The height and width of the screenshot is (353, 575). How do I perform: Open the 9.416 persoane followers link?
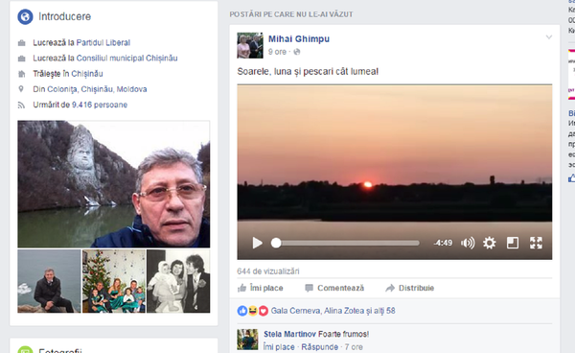[x=100, y=105]
